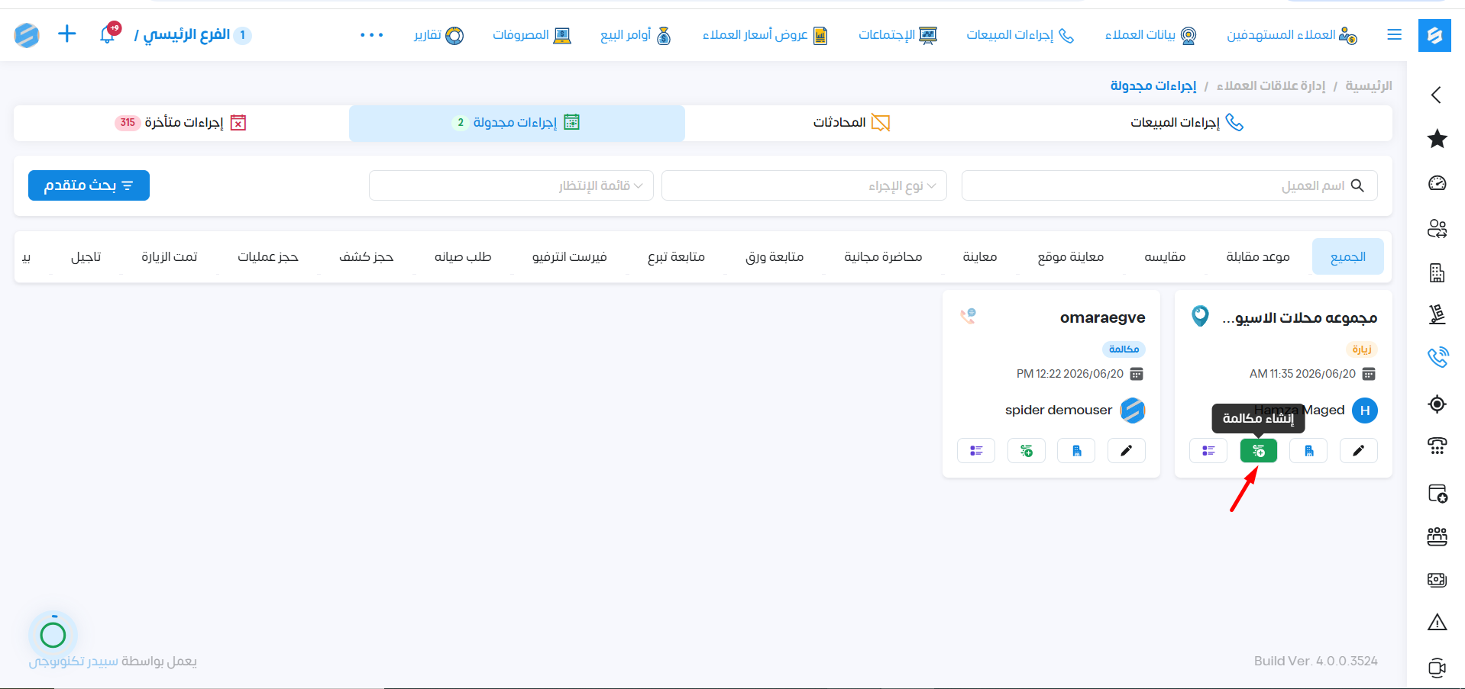This screenshot has height=689, width=1465.
Task: Select the حجز عمليات filter tab
Action: (268, 256)
